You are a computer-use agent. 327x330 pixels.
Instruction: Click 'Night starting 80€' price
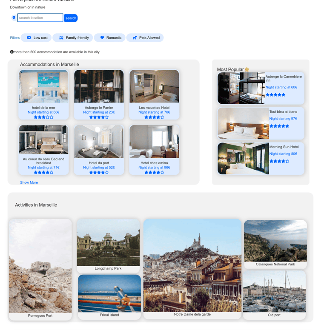pos(283,154)
